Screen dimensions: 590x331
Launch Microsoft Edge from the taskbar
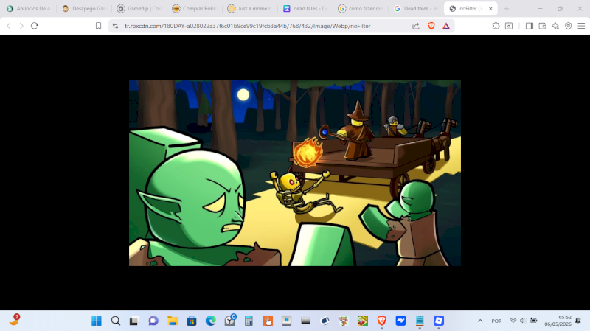[x=211, y=321]
